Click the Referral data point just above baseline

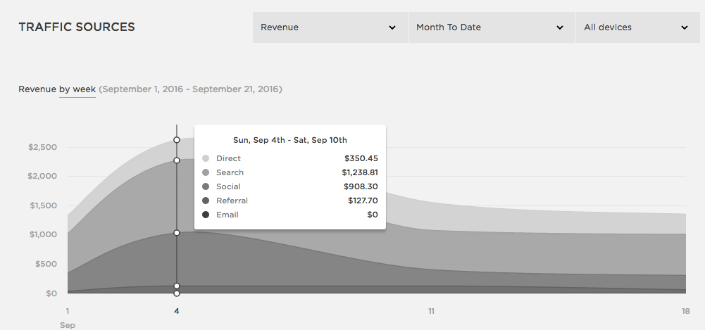[177, 286]
